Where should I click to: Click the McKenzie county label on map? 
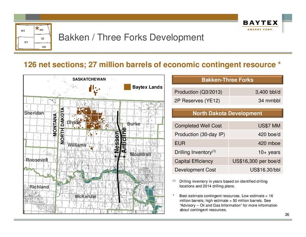86,196
